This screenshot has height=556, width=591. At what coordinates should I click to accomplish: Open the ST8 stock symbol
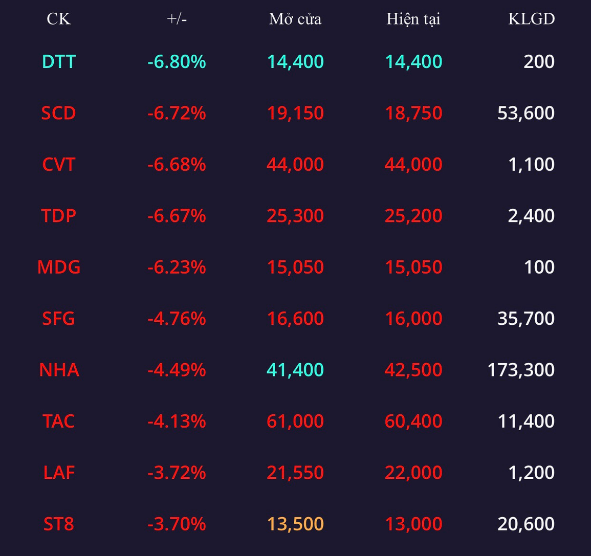58,524
